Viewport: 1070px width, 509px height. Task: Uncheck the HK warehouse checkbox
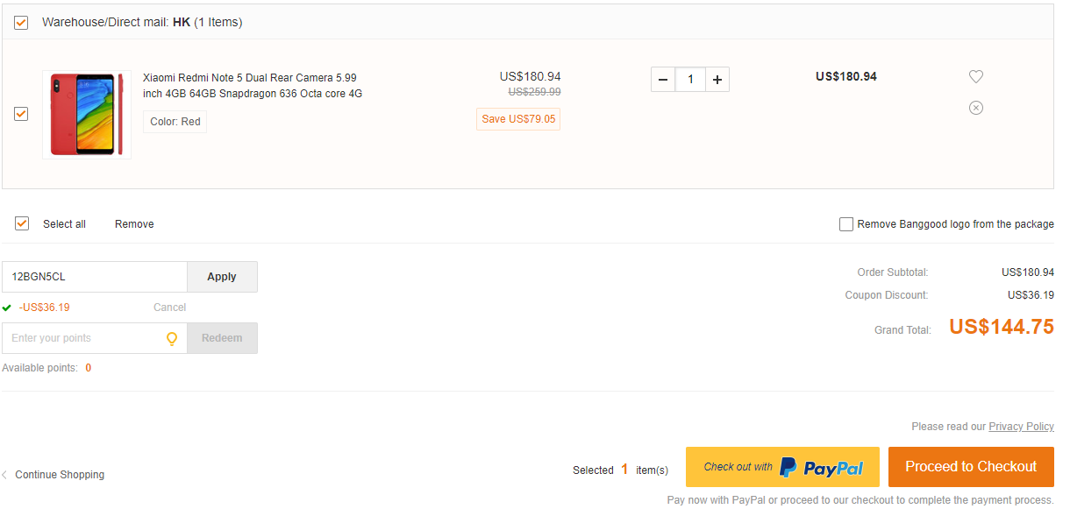coord(21,23)
